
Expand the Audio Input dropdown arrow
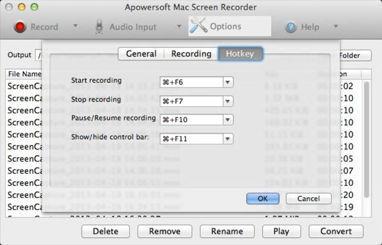tap(179, 27)
